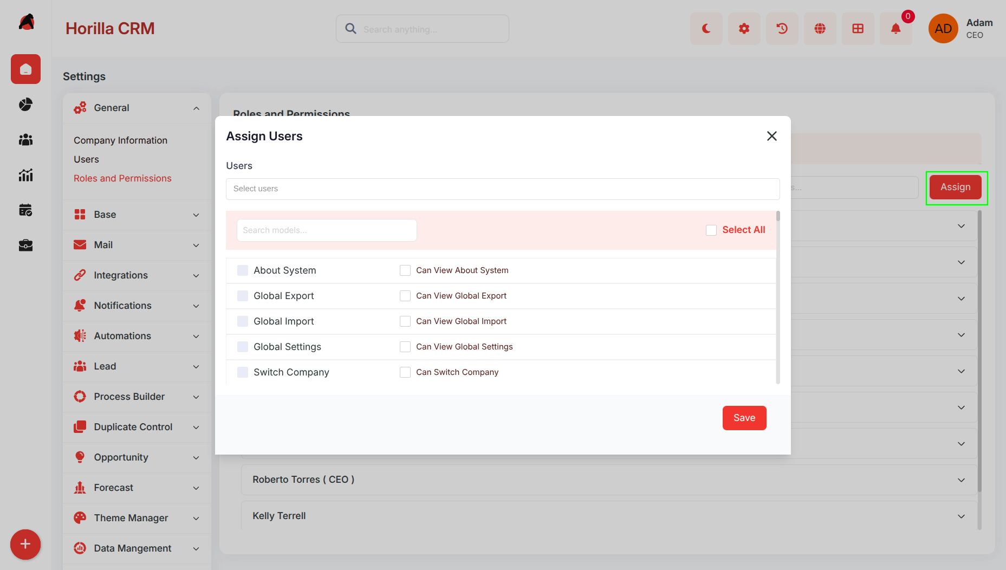Expand the Mail settings section

pyautogui.click(x=137, y=245)
